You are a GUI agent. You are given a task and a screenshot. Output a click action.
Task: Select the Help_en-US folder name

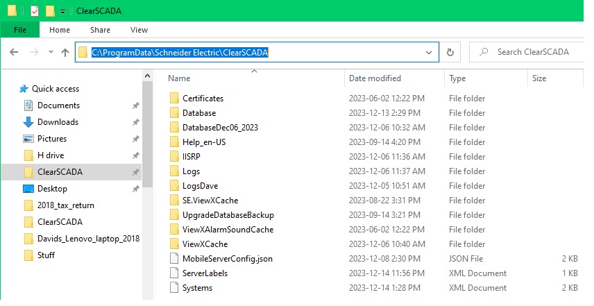click(x=204, y=142)
